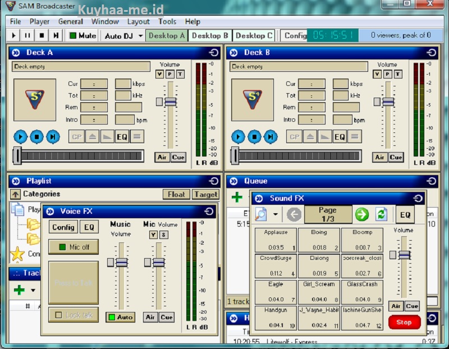Open the File menu
Viewport: 449px width, 349px height.
[x=16, y=22]
